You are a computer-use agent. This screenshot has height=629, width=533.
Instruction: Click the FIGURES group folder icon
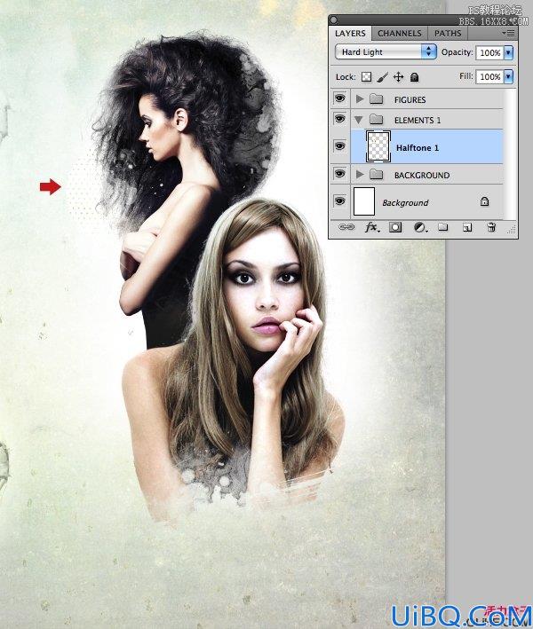(x=376, y=98)
